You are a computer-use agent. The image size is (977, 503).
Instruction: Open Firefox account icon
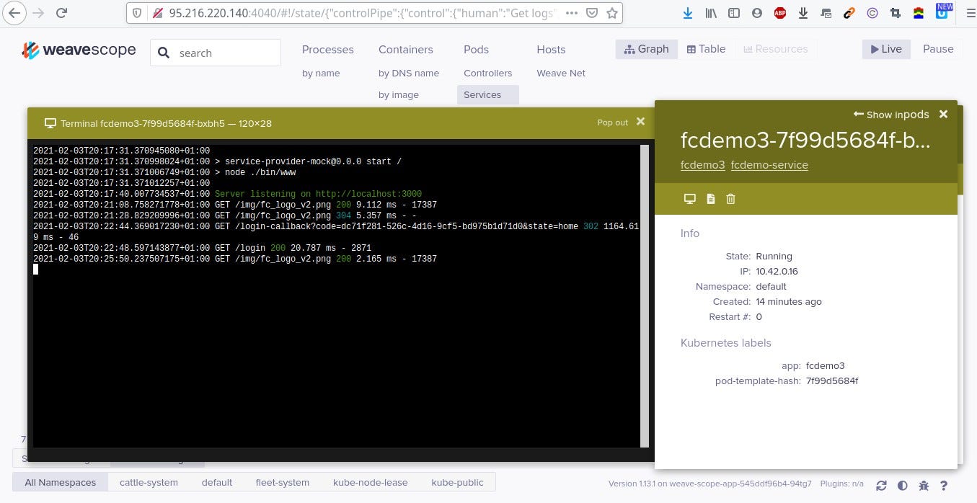click(756, 12)
